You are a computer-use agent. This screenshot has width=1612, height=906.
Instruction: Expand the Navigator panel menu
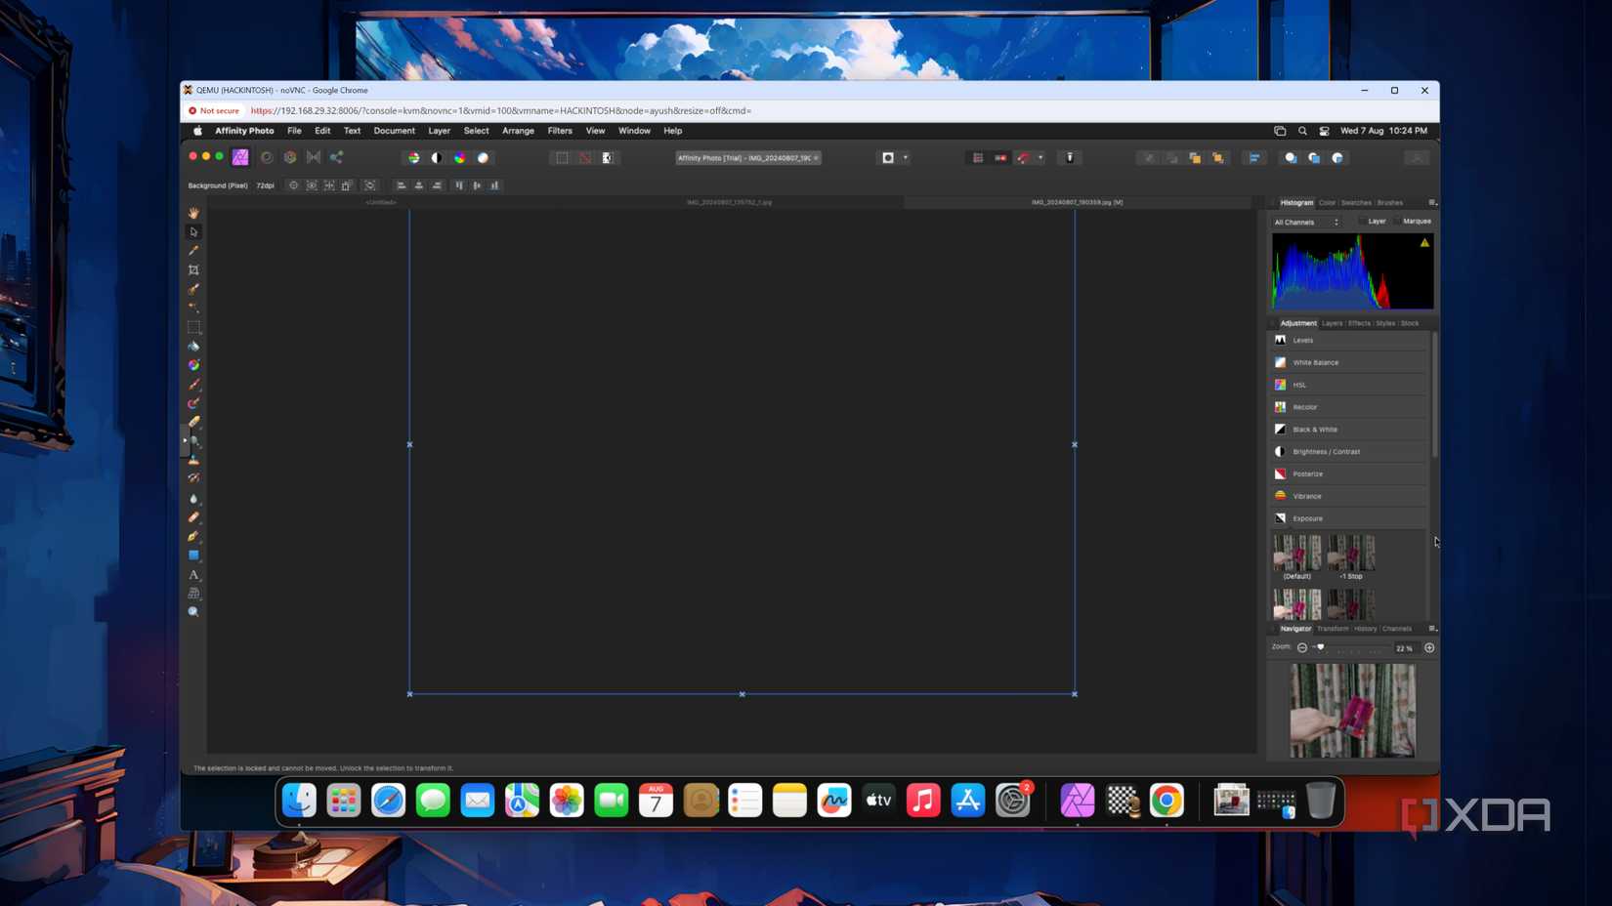coord(1432,629)
